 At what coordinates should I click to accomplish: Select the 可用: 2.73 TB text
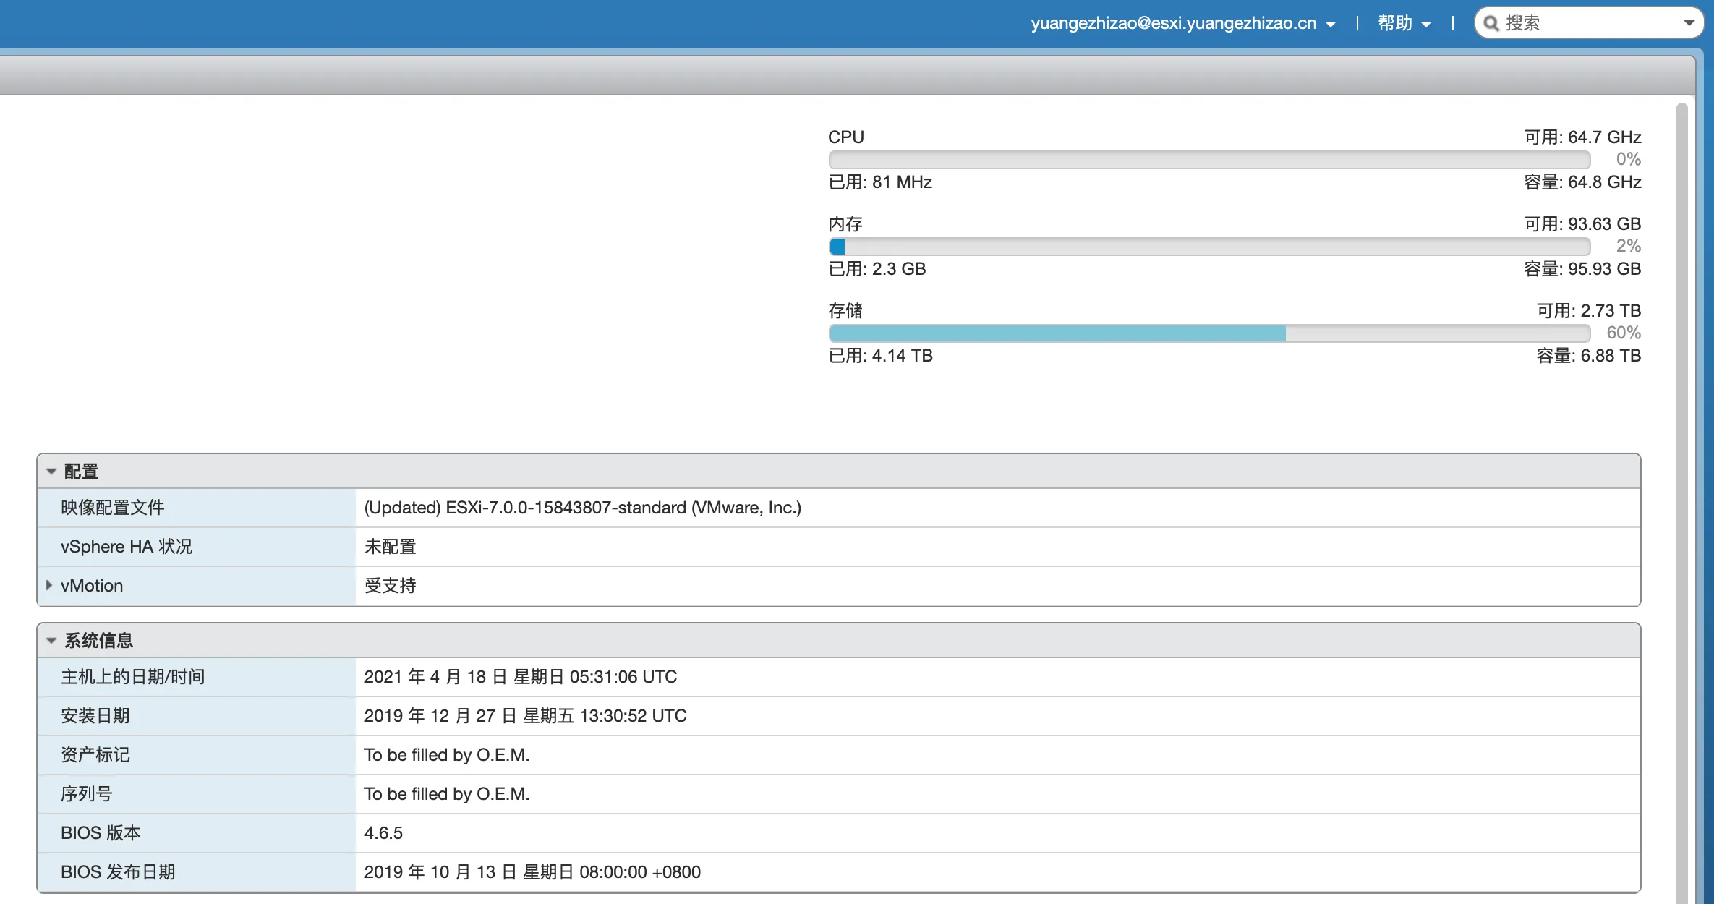[1589, 311]
